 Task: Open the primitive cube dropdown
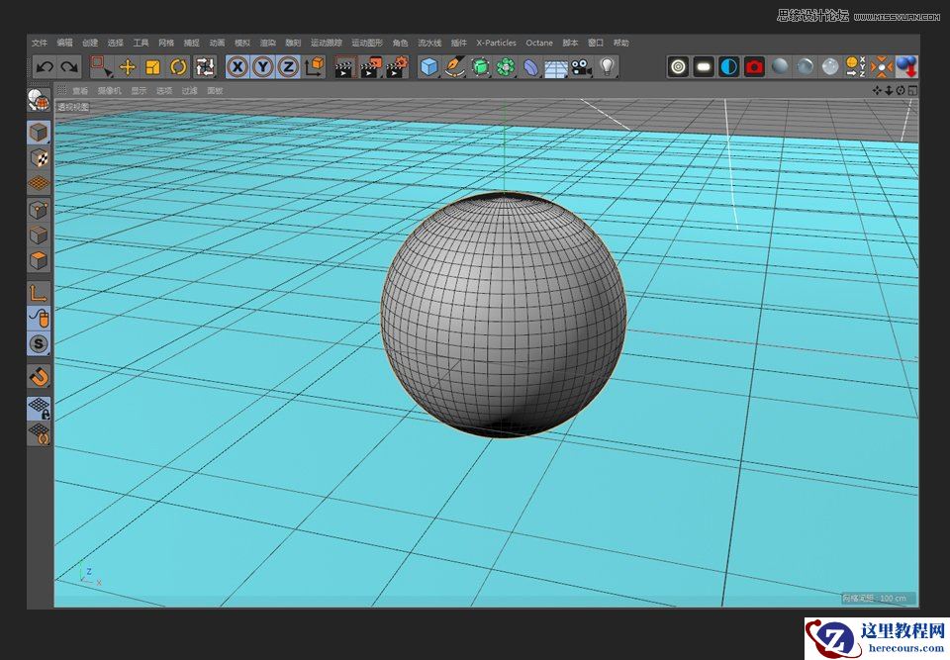pos(428,66)
